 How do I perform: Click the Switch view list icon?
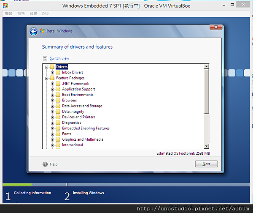45,58
